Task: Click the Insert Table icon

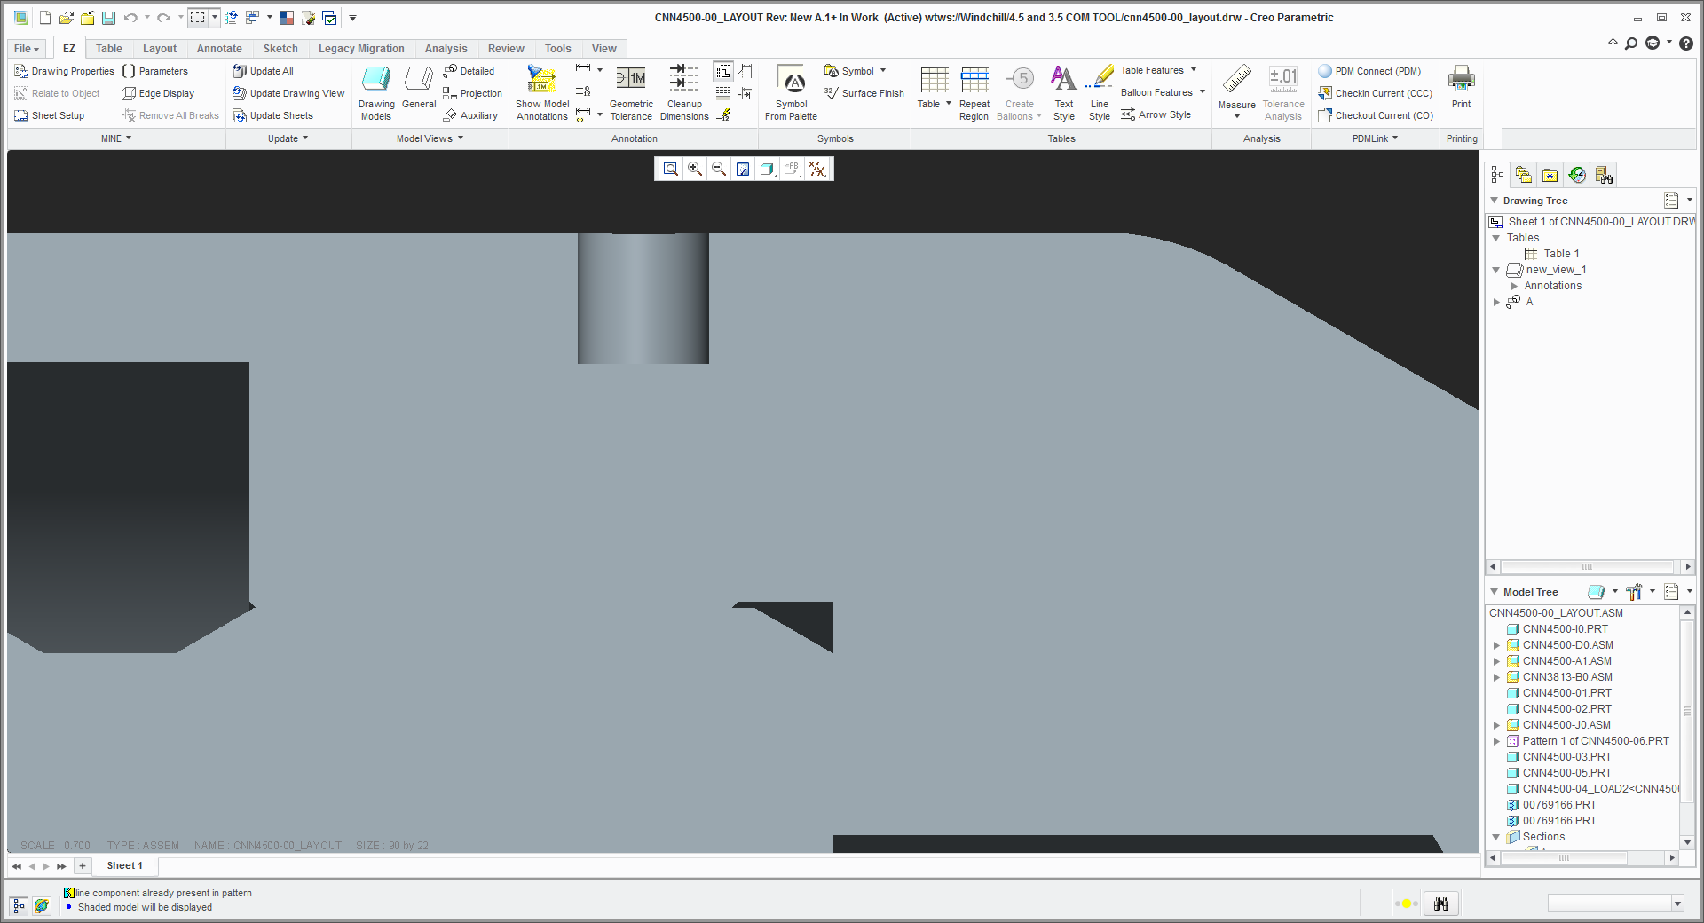Action: click(x=934, y=86)
